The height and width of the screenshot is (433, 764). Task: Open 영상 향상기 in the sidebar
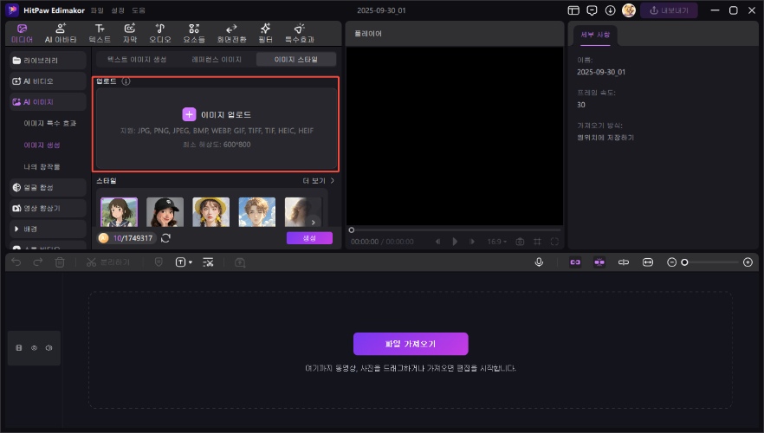(48, 209)
